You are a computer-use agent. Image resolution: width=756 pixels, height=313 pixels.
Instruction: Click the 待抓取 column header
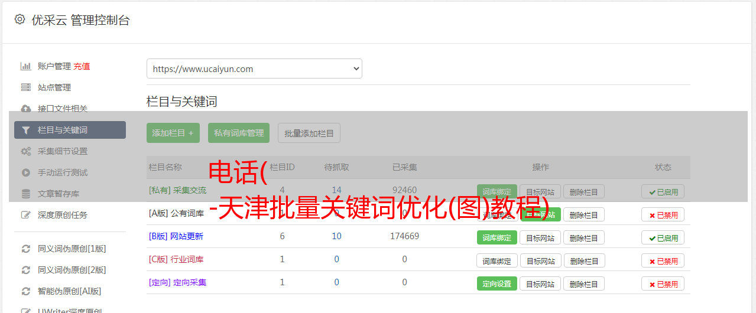pyautogui.click(x=336, y=167)
